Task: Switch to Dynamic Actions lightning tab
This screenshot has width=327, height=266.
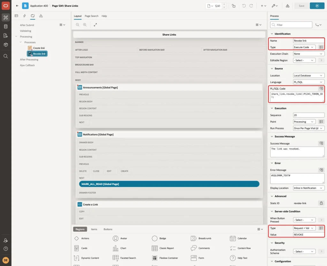Action: (x=24, y=16)
